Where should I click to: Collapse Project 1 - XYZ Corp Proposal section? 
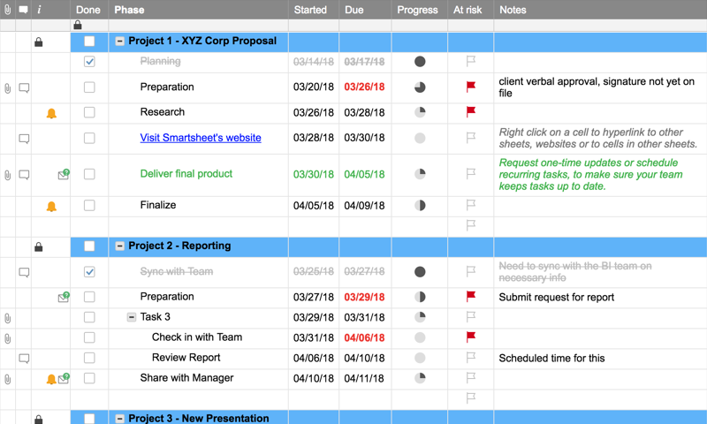(120, 42)
